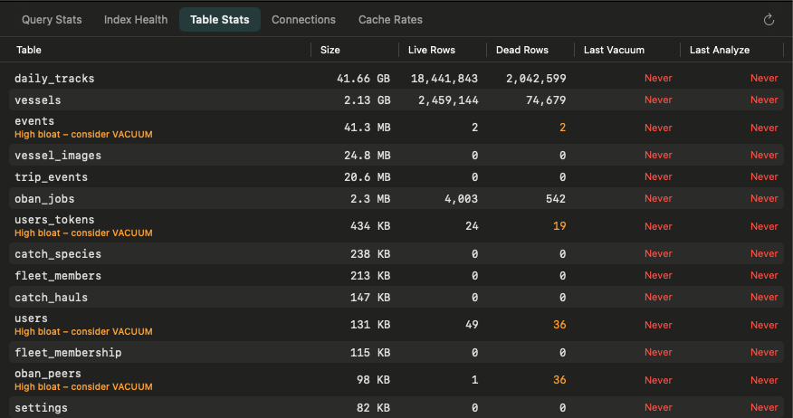Click Last Vacuum Never in daily_tracks row
This screenshot has height=418, width=793.
pos(658,79)
